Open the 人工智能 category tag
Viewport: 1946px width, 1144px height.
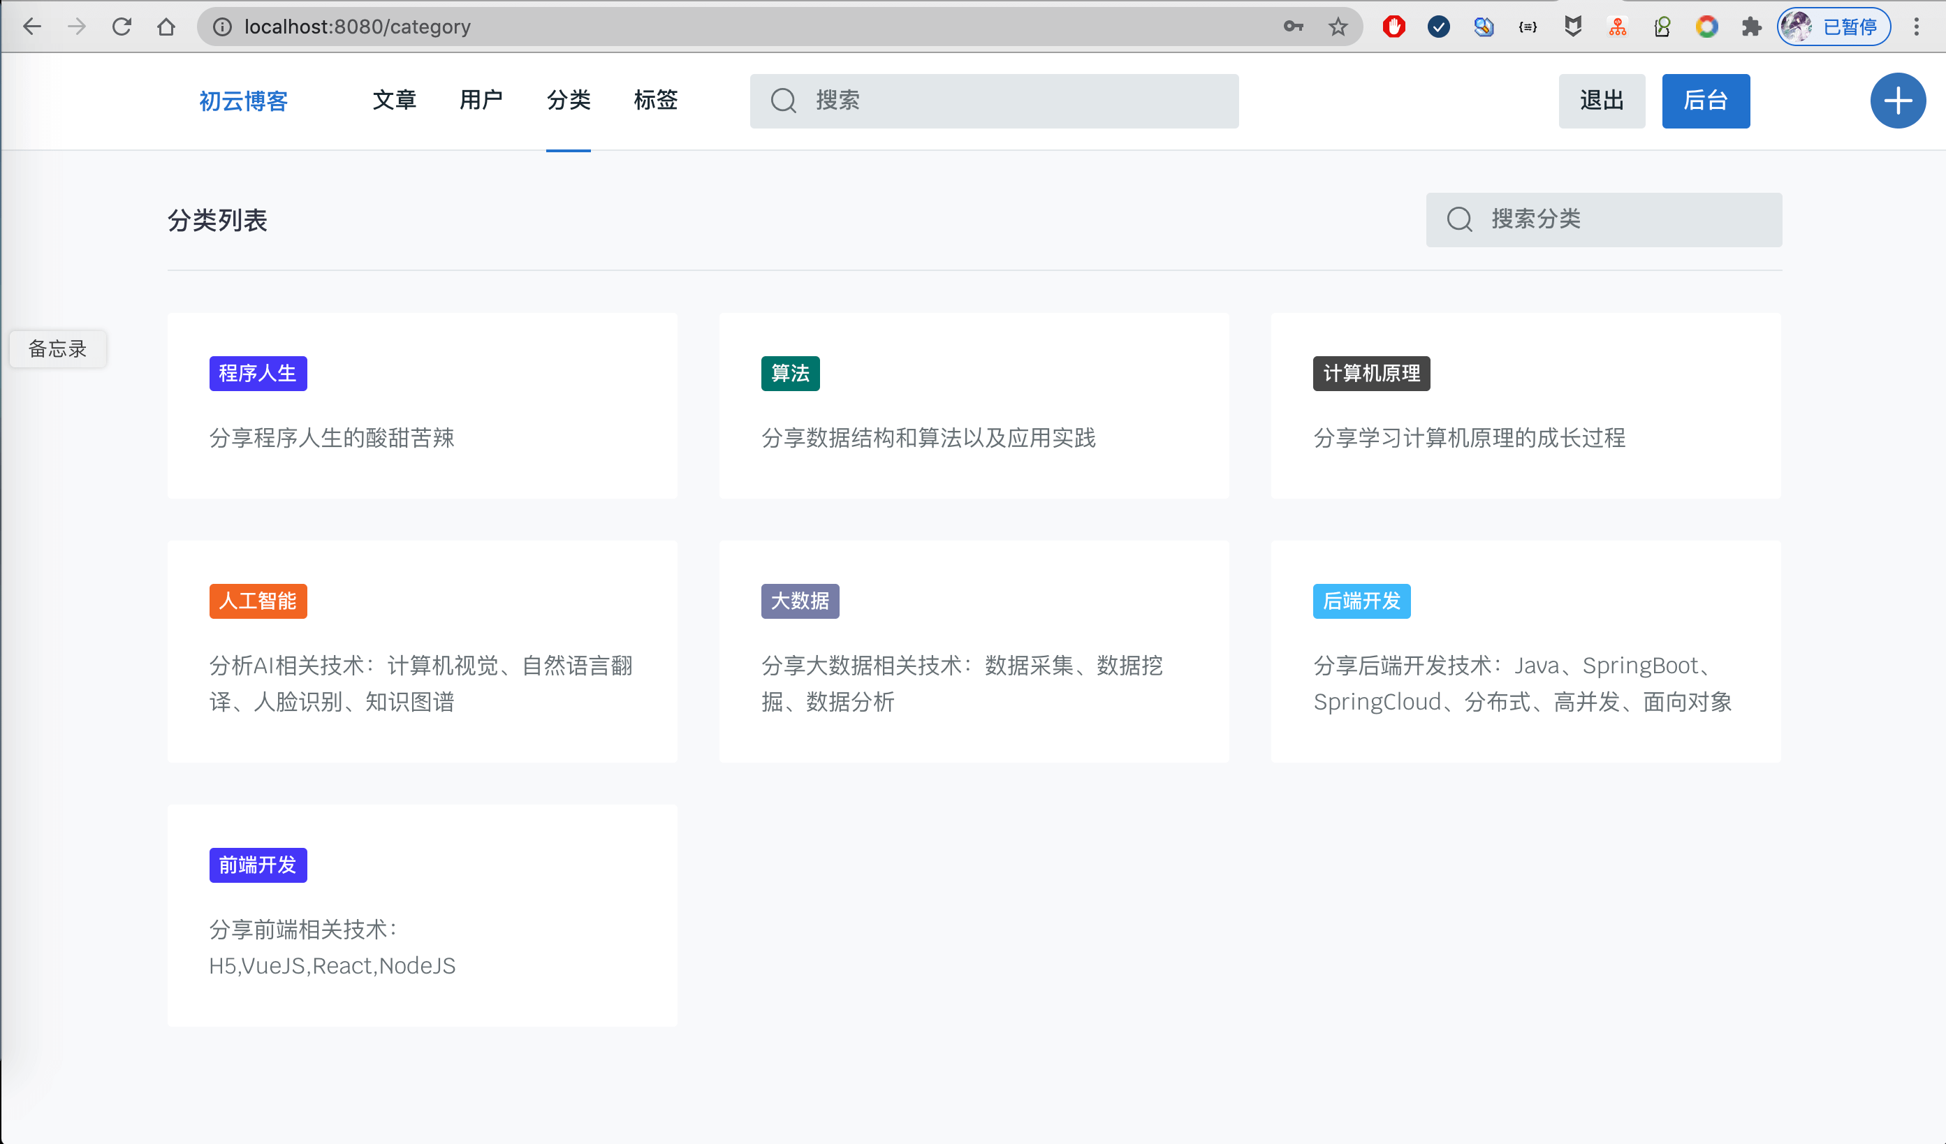click(258, 601)
